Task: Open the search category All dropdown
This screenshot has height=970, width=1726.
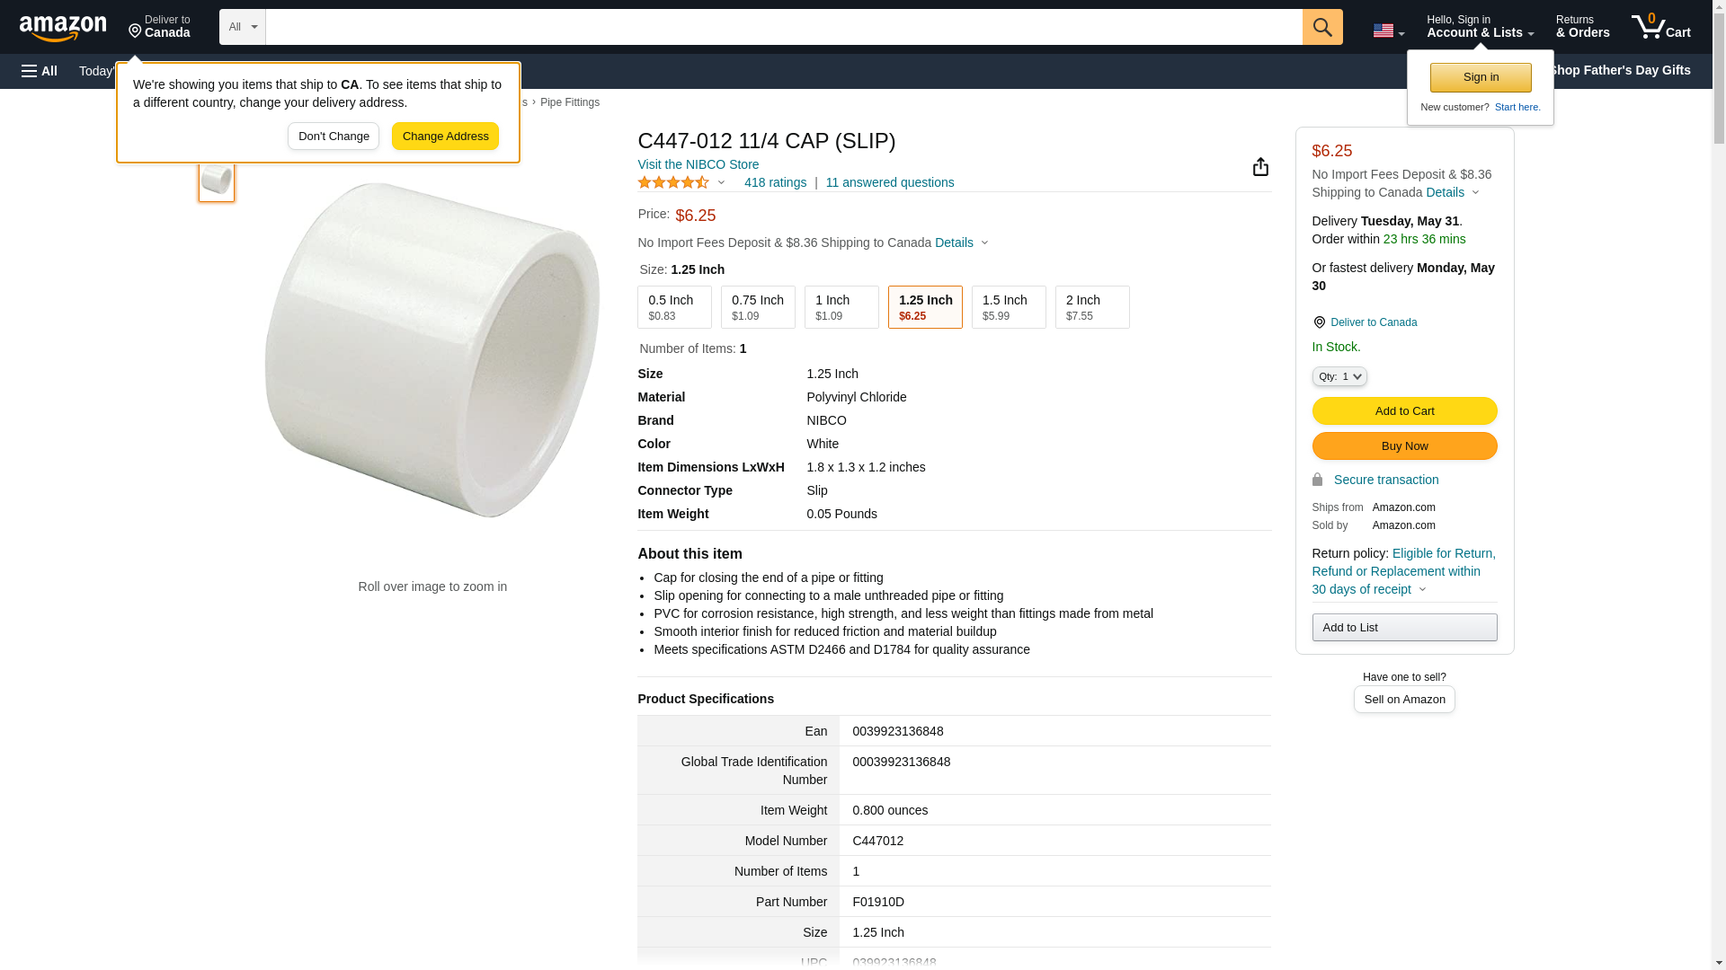Action: [x=242, y=27]
